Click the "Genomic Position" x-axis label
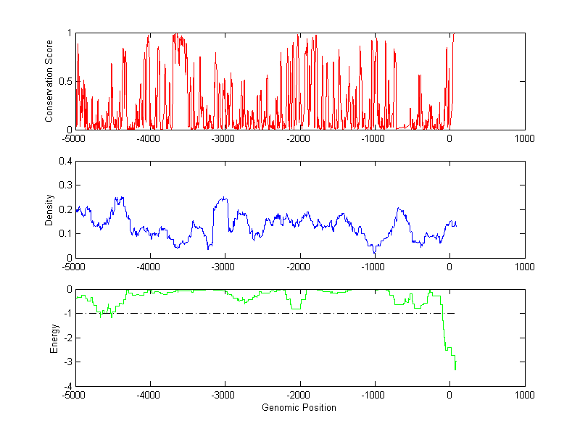580x434 pixels. click(299, 408)
